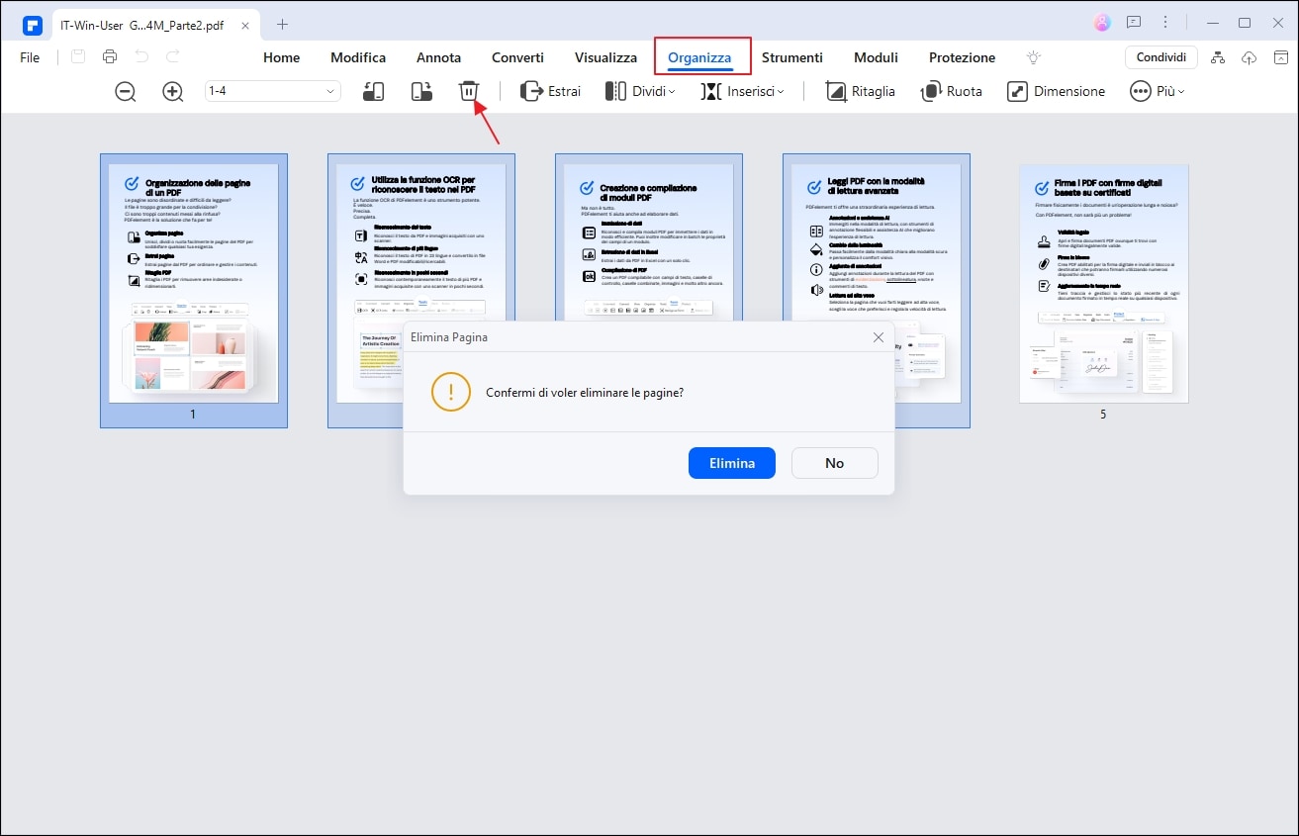1299x836 pixels.
Task: Switch to the Protezione tab
Action: pos(962,57)
